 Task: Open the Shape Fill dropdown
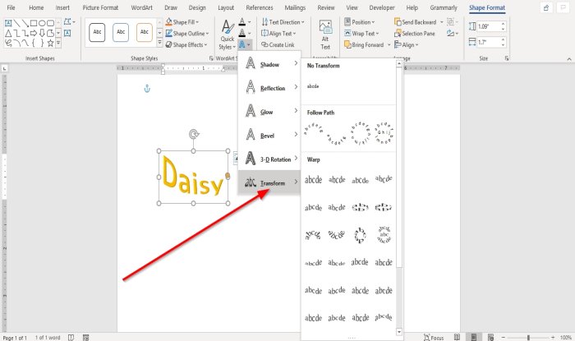click(x=182, y=22)
